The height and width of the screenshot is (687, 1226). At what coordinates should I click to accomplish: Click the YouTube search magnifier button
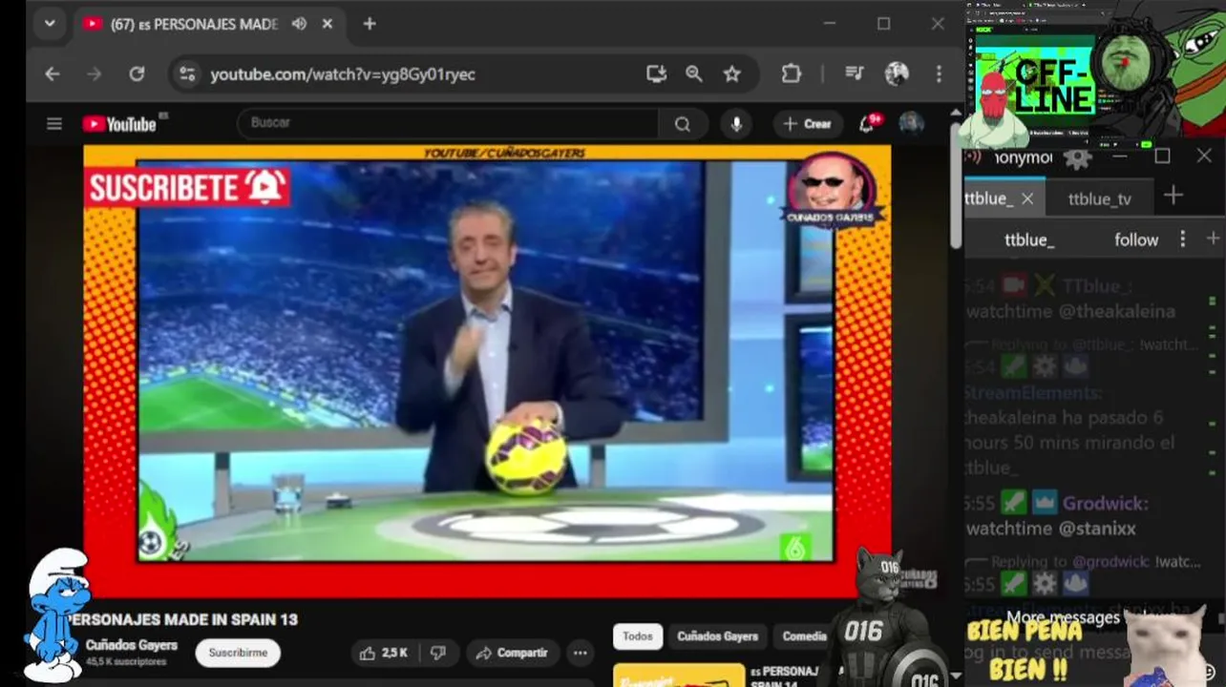tap(683, 124)
